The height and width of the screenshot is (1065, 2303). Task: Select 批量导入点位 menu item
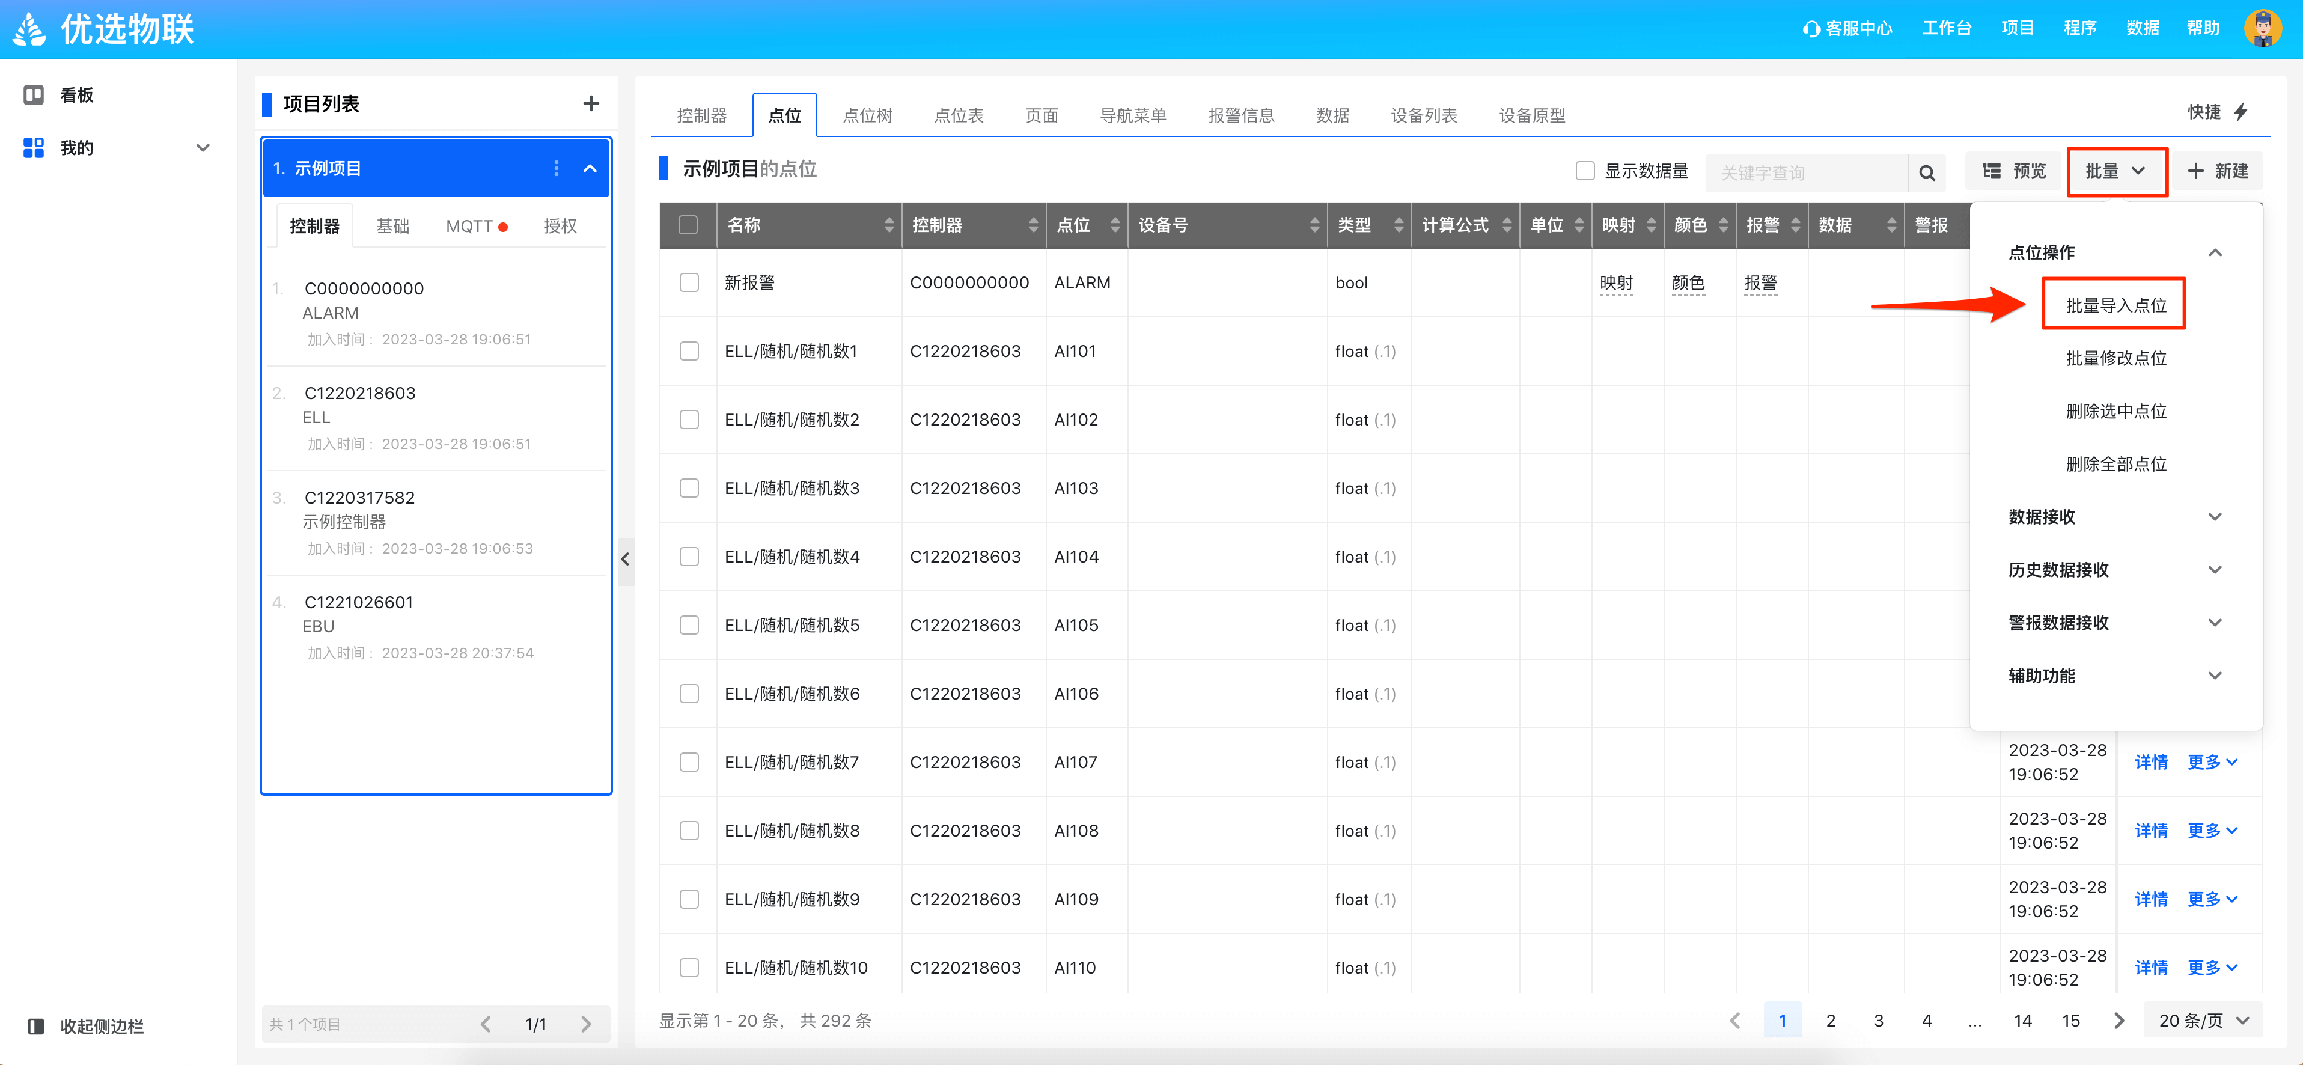2115,306
